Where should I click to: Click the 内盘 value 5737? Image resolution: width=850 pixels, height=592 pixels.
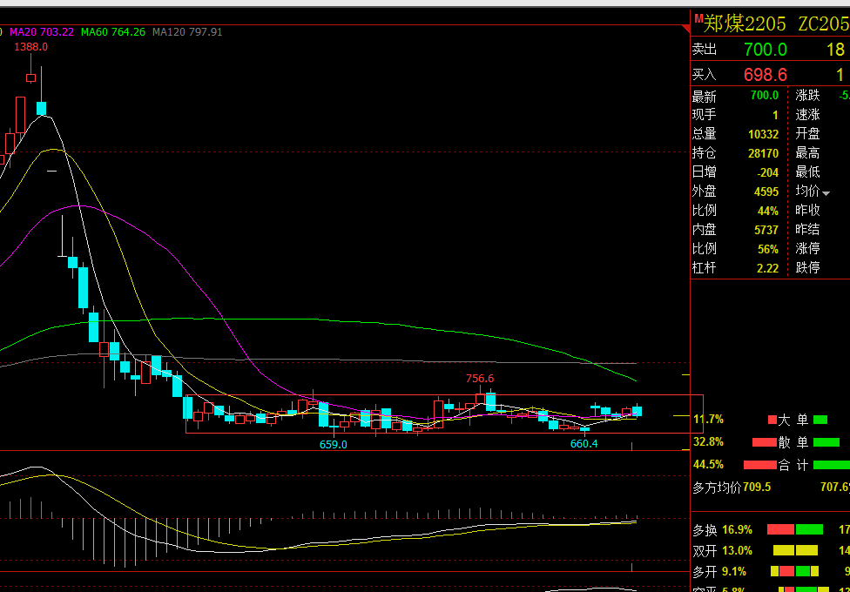click(x=766, y=230)
